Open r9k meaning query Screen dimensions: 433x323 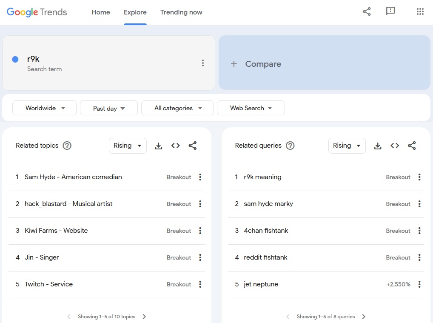(262, 177)
